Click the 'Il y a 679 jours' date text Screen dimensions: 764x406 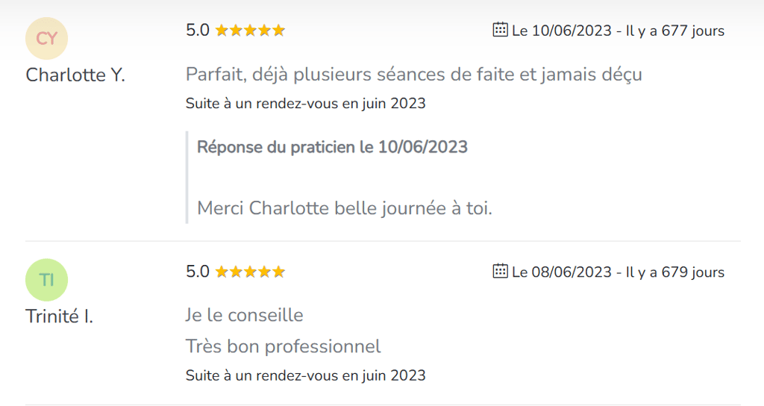(675, 272)
